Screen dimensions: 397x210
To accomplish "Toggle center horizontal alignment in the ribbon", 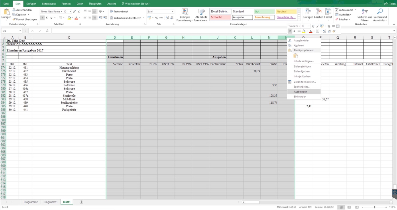I will click(x=90, y=18).
